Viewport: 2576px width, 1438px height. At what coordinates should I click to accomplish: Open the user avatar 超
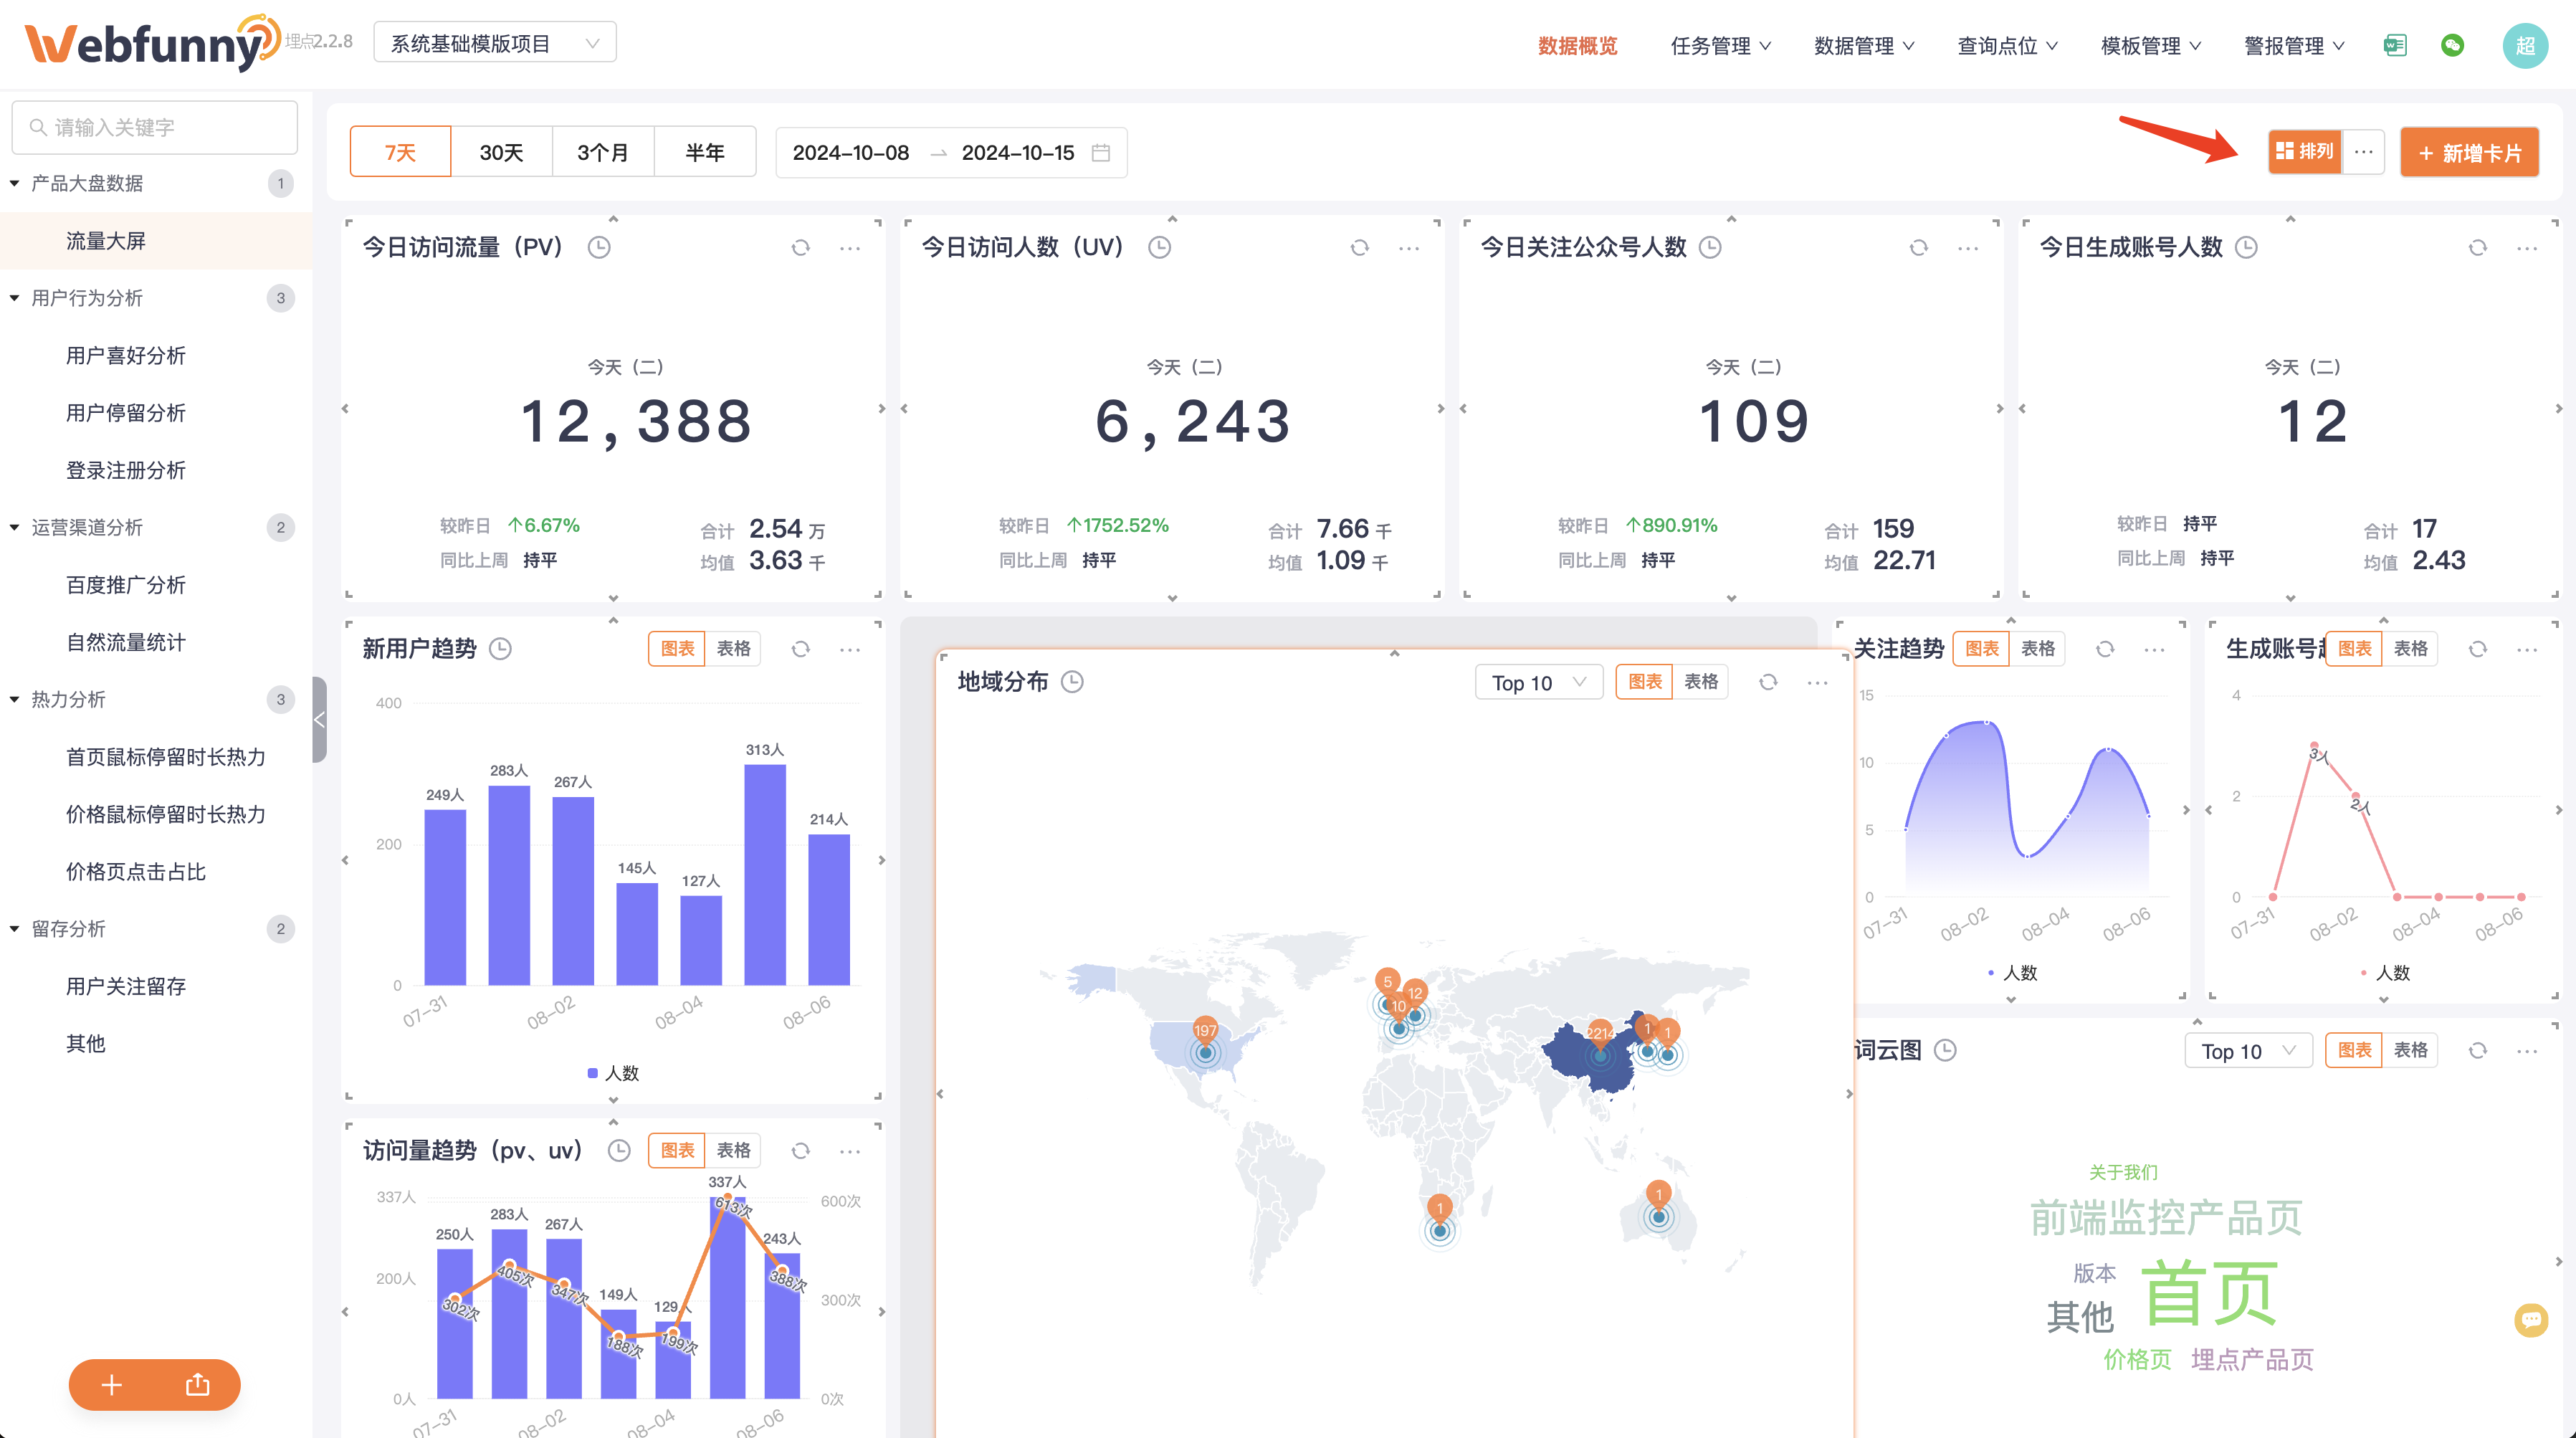[x=2525, y=45]
